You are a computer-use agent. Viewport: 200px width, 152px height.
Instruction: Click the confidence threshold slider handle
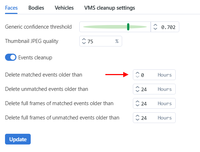(x=128, y=27)
